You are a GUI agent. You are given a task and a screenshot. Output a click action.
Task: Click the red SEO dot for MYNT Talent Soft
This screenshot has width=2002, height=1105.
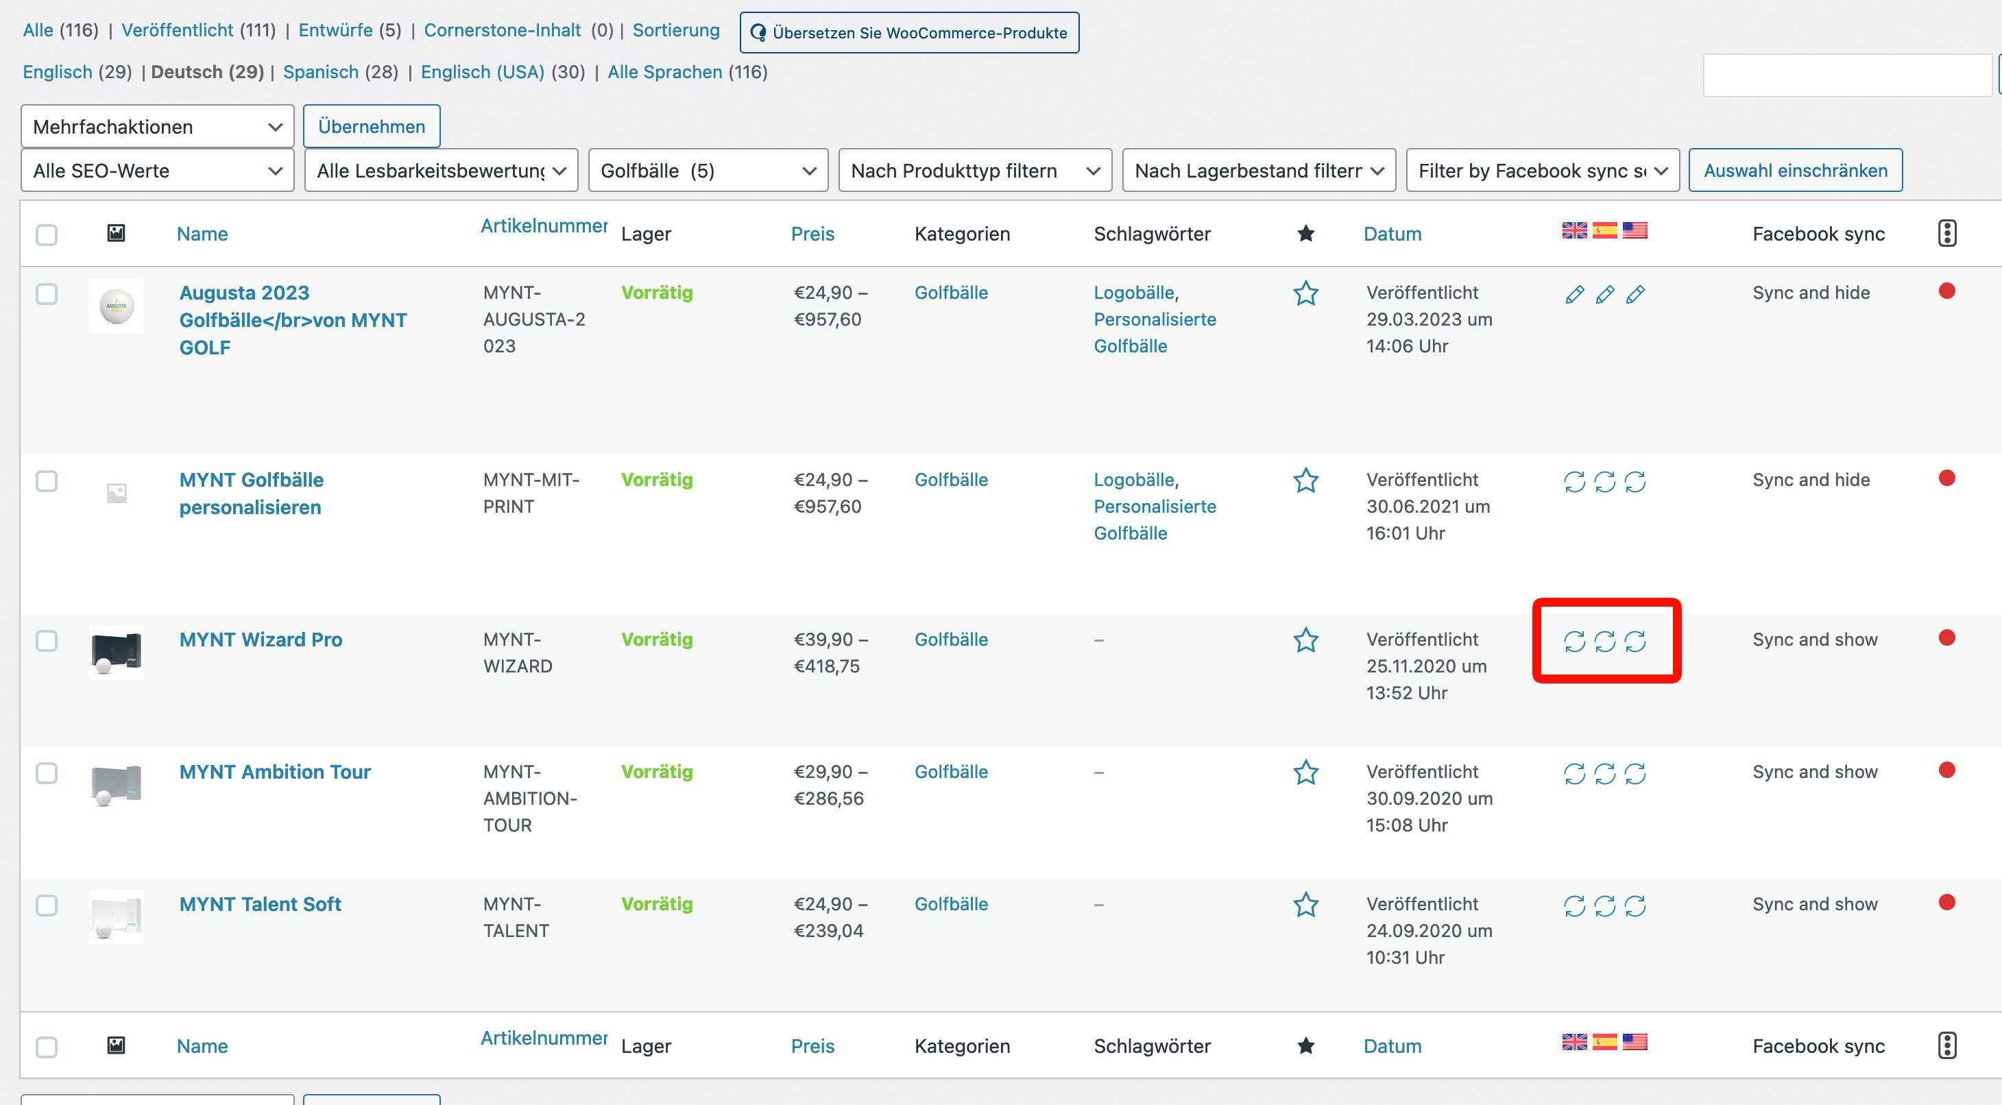pyautogui.click(x=1947, y=902)
